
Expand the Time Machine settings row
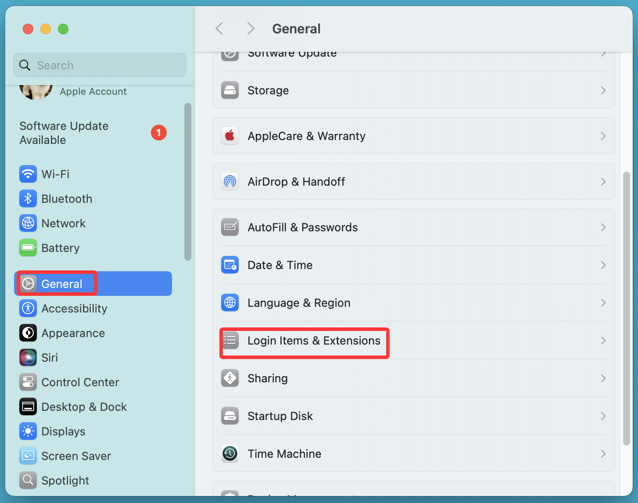coord(413,453)
